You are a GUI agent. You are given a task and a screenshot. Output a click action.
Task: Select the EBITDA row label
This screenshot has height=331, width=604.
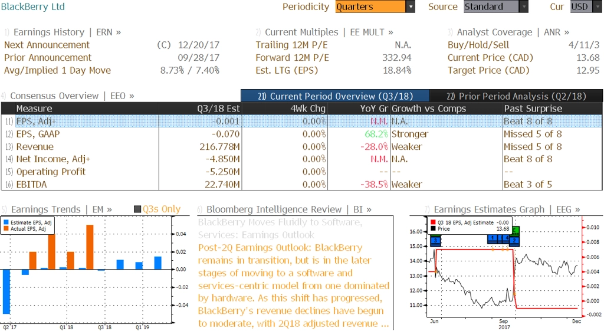tap(32, 185)
